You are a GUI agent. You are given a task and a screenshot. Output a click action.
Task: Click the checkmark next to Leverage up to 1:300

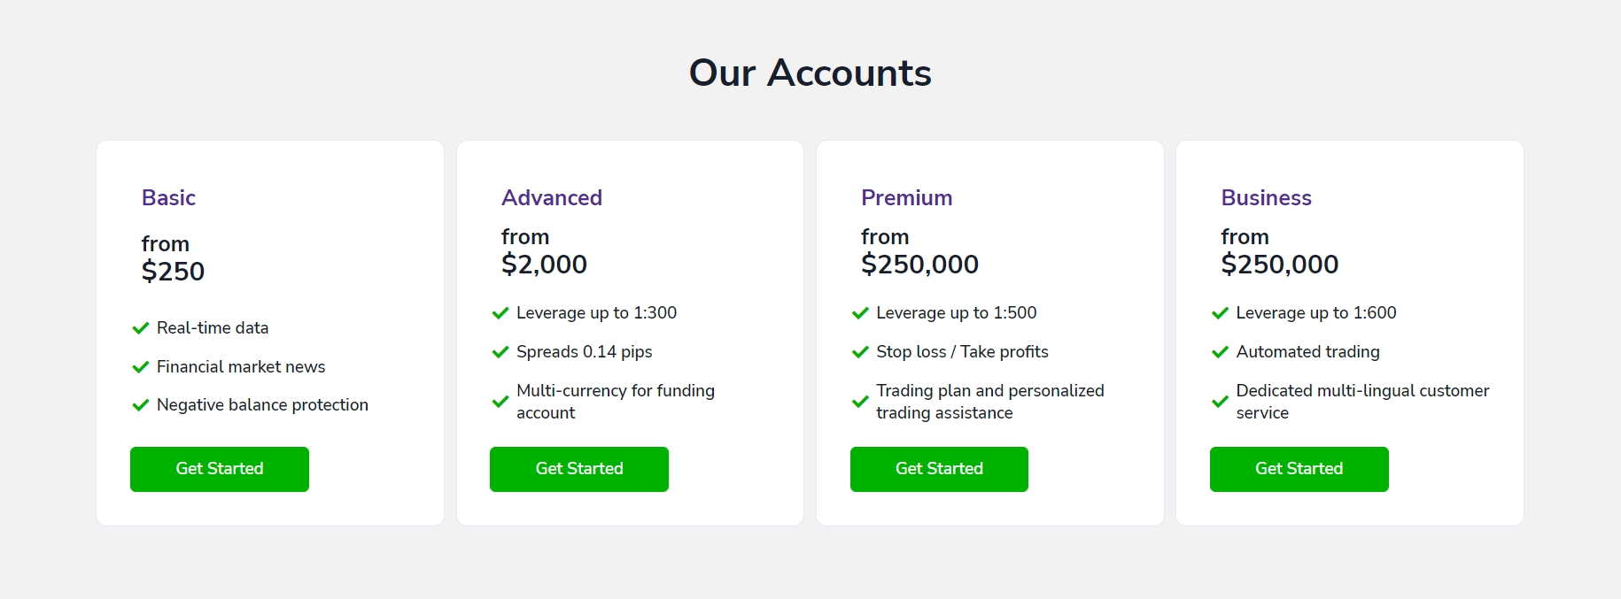(500, 313)
